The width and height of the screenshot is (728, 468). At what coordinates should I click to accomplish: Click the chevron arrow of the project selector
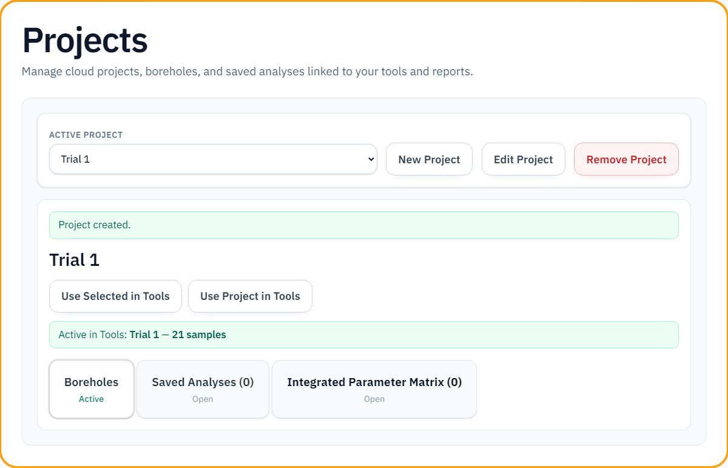[371, 159]
